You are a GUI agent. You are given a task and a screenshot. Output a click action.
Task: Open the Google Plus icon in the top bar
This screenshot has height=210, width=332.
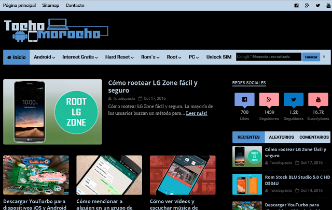tap(307, 6)
